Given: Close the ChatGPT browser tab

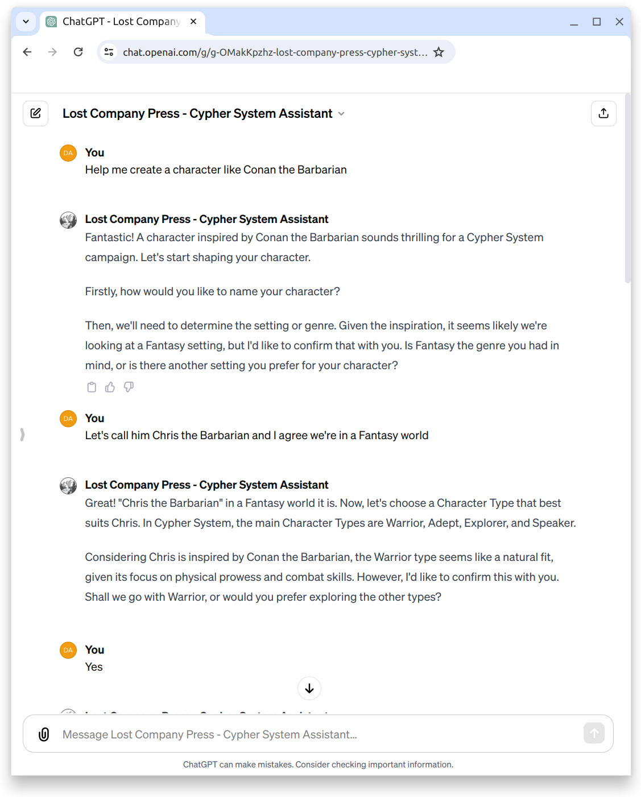Looking at the screenshot, I should (x=193, y=22).
